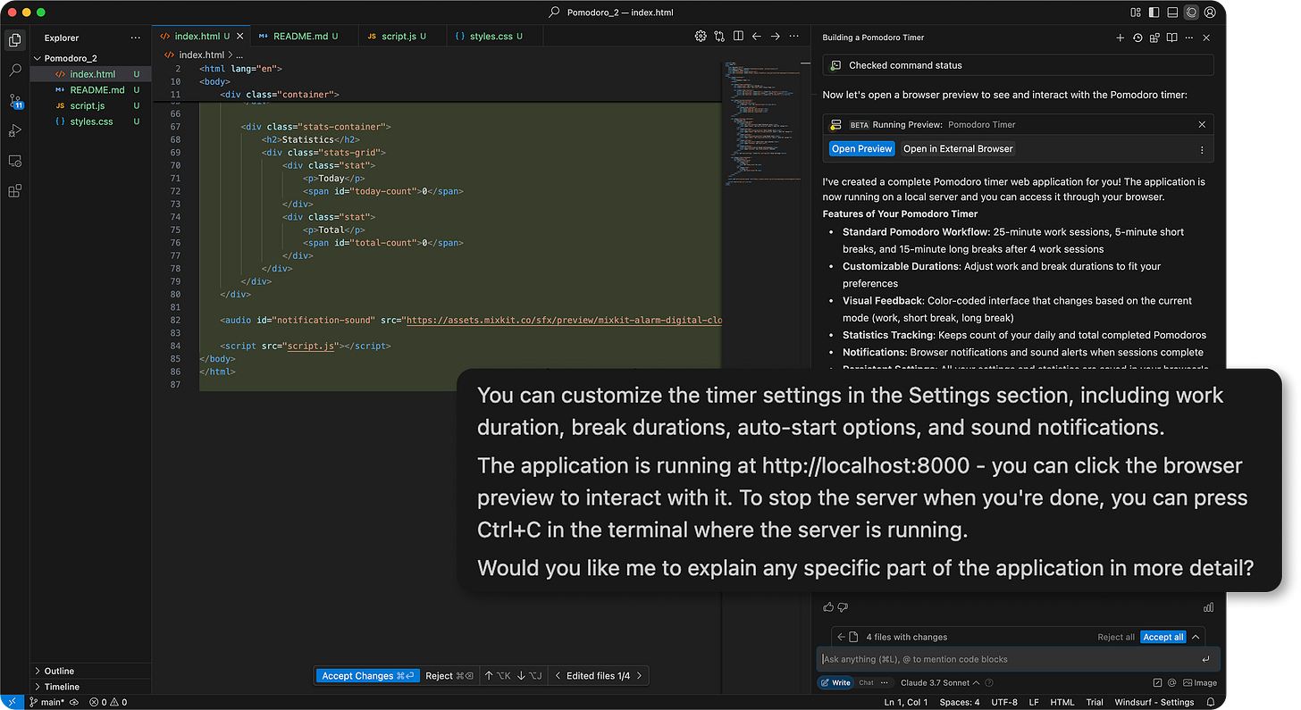Open the account profile icon
1301x710 pixels.
pyautogui.click(x=1210, y=13)
